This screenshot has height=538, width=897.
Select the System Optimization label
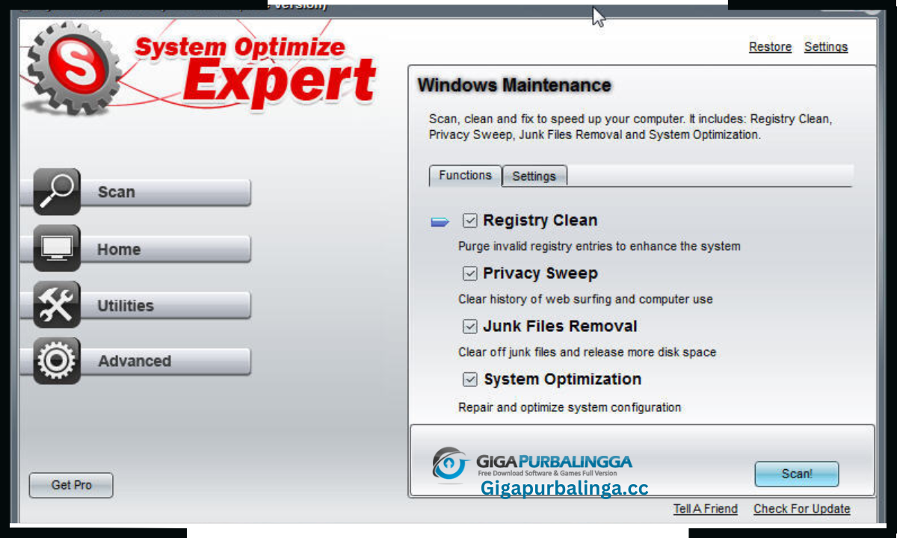tap(562, 380)
